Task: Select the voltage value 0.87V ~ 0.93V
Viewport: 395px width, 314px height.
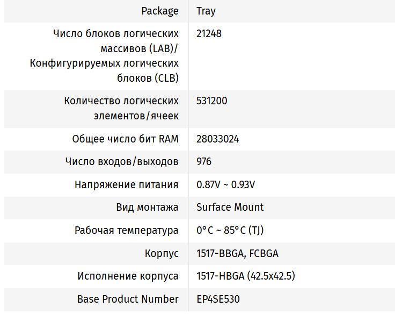Action: 226,184
